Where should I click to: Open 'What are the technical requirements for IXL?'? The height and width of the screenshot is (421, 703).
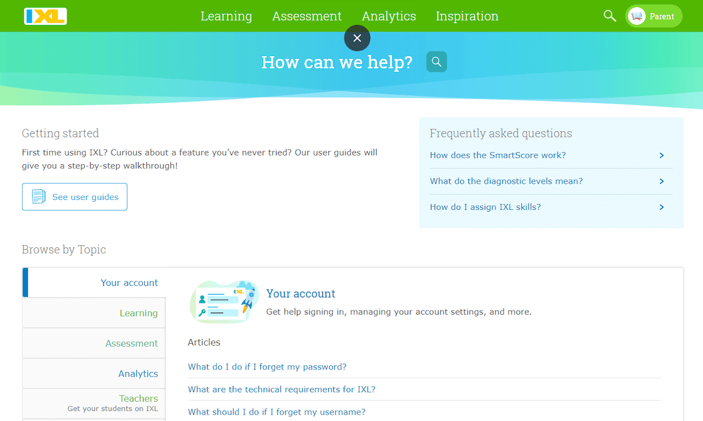(x=282, y=389)
